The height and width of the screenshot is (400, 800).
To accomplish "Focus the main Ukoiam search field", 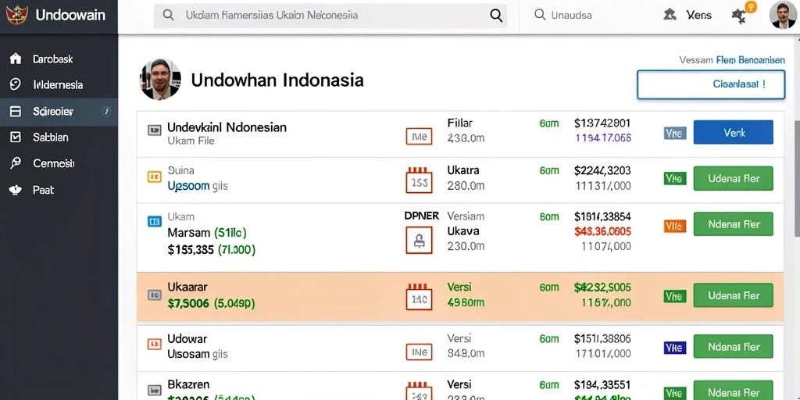I will (x=330, y=16).
